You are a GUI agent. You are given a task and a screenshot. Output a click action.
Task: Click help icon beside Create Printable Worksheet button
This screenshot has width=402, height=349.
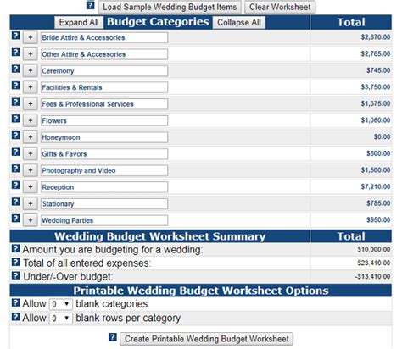click(x=113, y=337)
